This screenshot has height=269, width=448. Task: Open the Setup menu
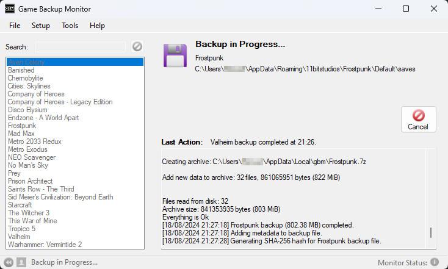coord(41,26)
